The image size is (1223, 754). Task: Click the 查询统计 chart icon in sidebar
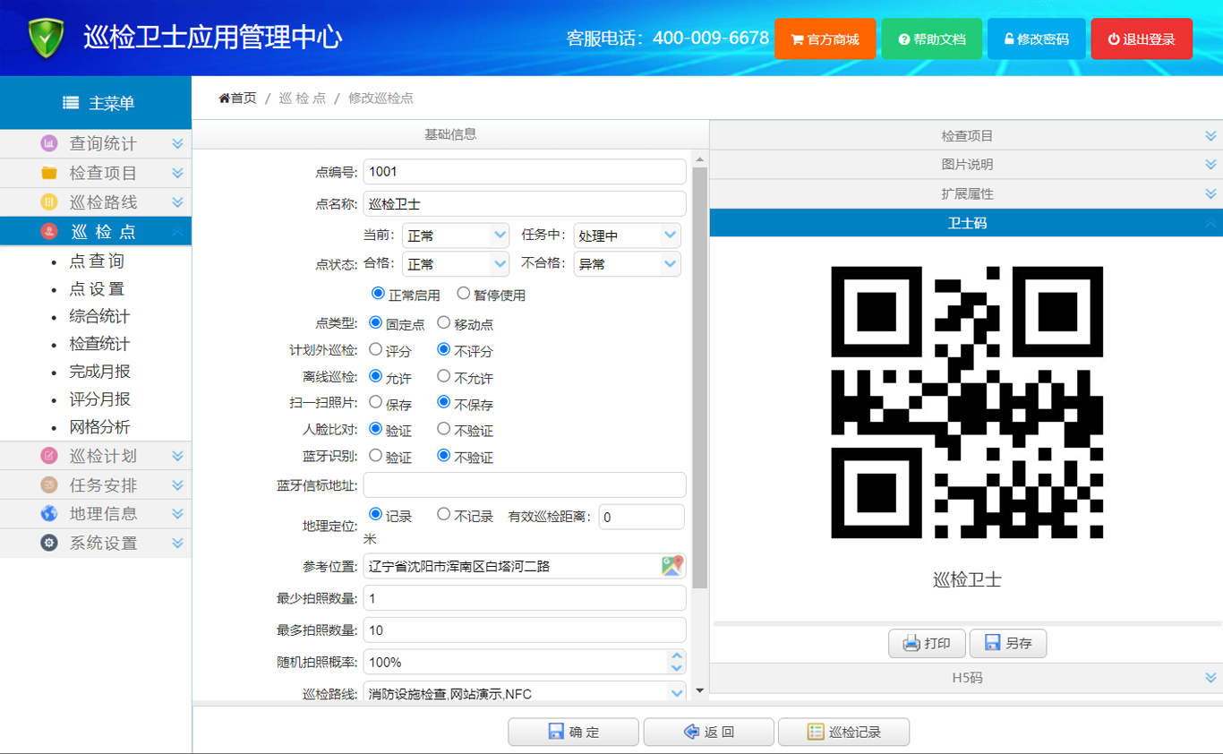pos(49,144)
